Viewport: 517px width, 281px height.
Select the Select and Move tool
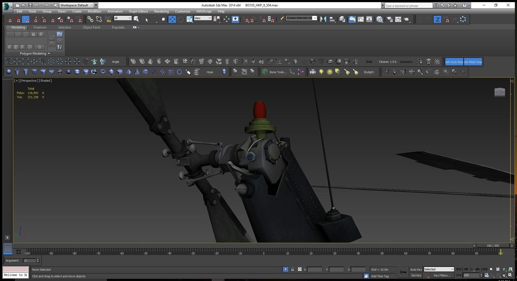click(172, 19)
